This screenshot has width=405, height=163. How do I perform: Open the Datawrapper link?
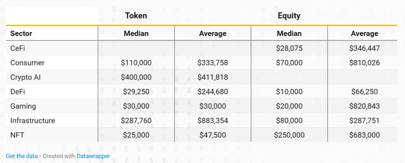tap(93, 156)
